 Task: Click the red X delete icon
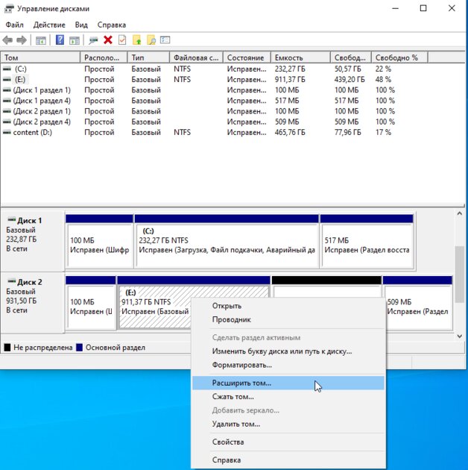pyautogui.click(x=108, y=40)
